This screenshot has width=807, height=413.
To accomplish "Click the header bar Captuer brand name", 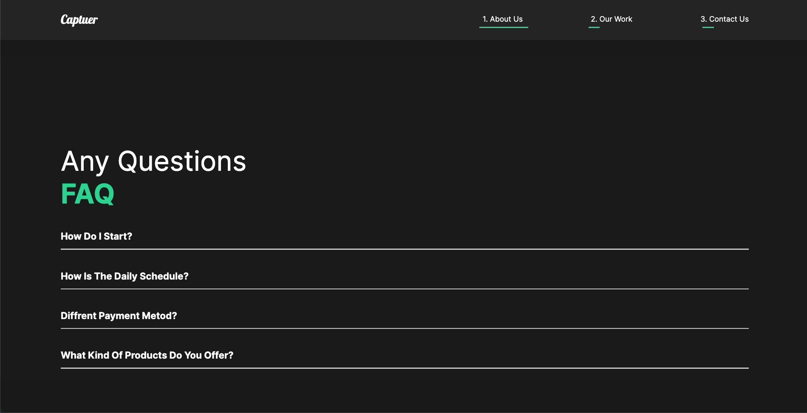I will (79, 20).
